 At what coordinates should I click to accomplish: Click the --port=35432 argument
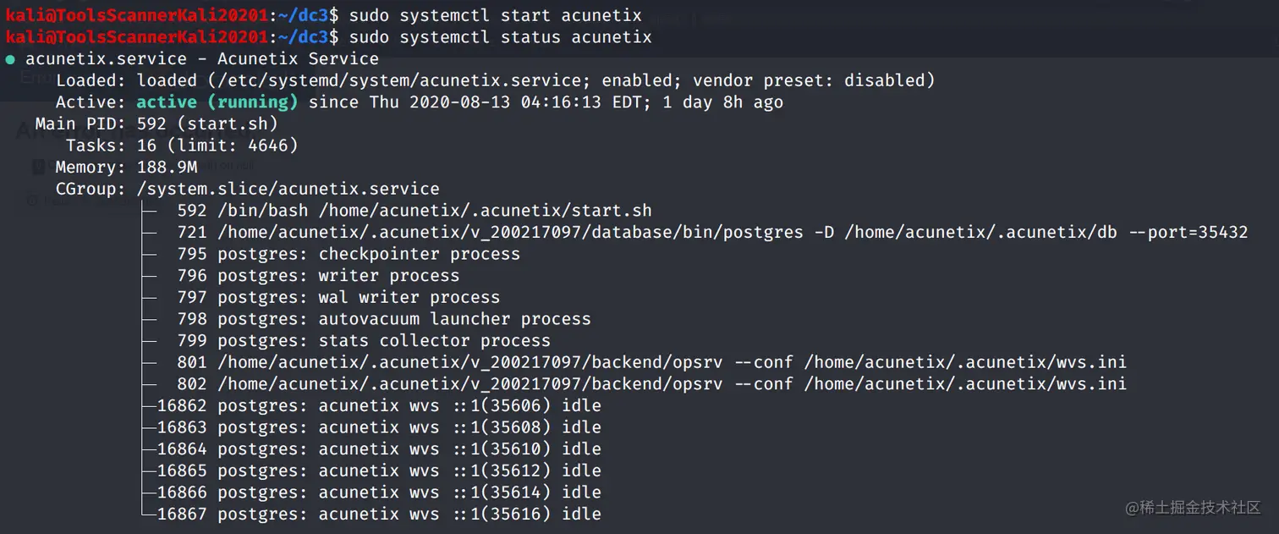[1188, 232]
